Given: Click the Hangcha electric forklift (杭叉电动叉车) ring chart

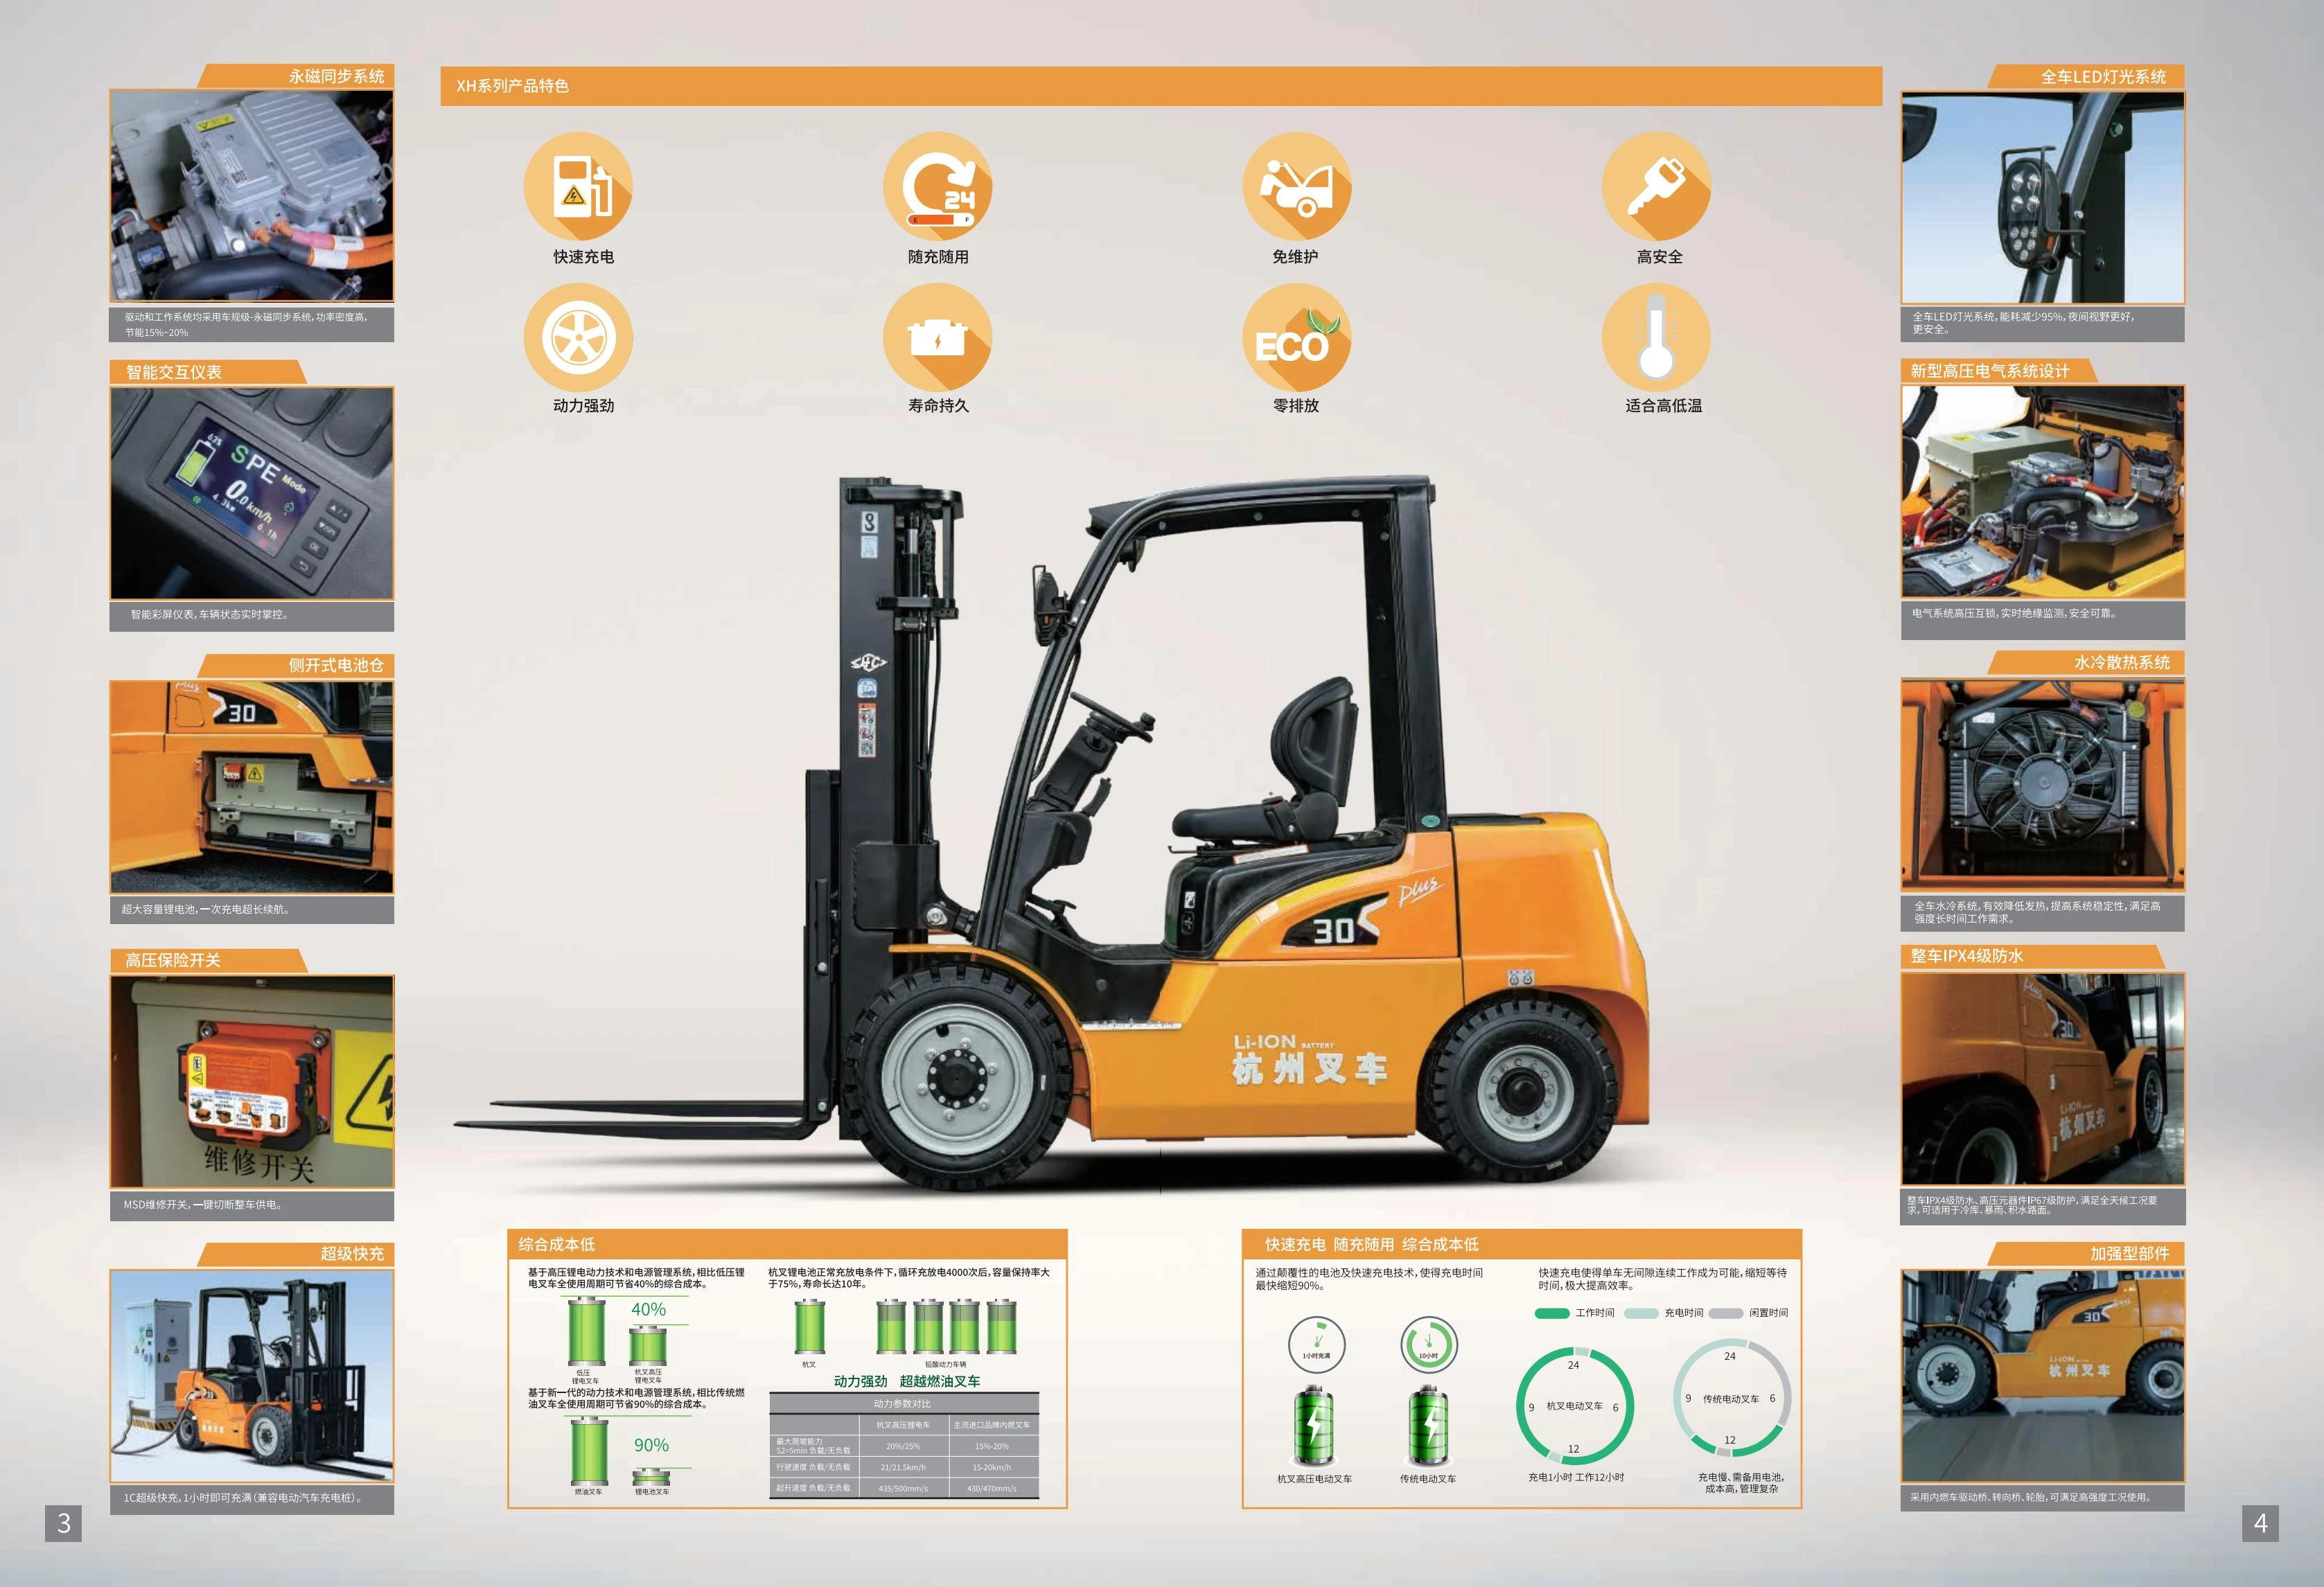Looking at the screenshot, I should point(1574,1406).
